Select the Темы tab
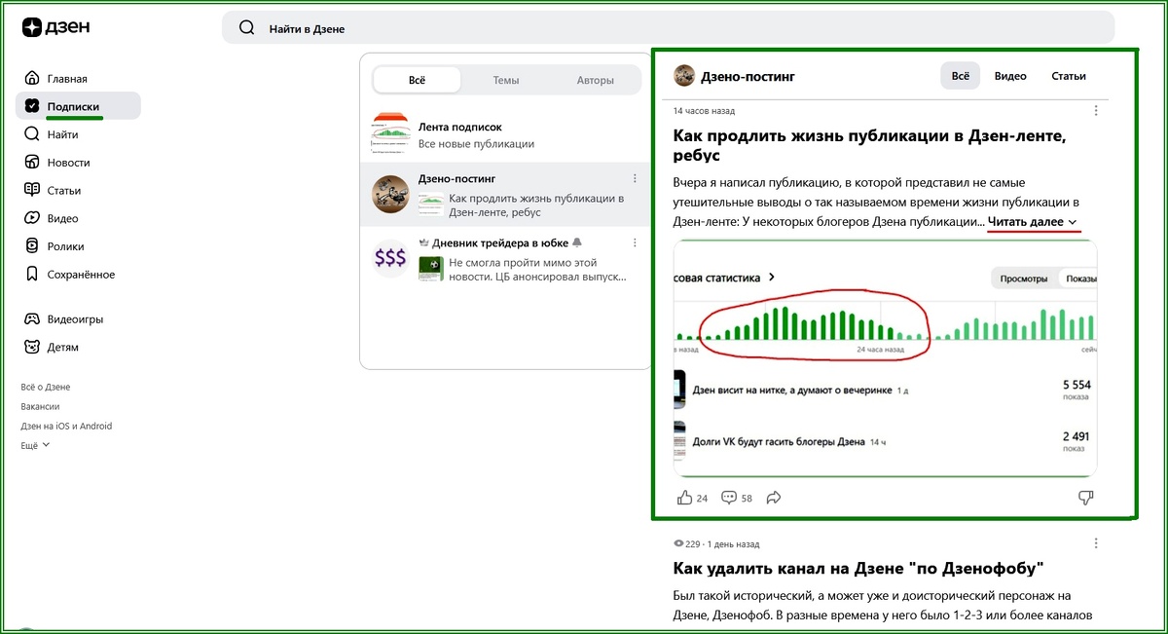1168x634 pixels. coord(506,80)
